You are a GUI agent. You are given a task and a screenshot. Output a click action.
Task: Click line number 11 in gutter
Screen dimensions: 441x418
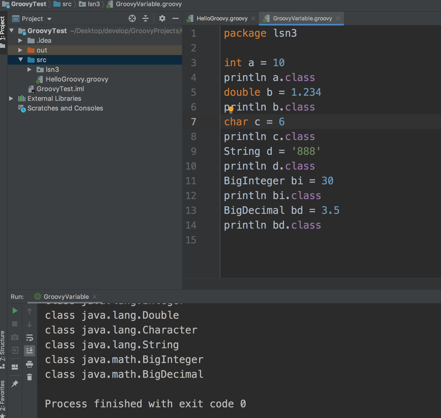coord(191,181)
